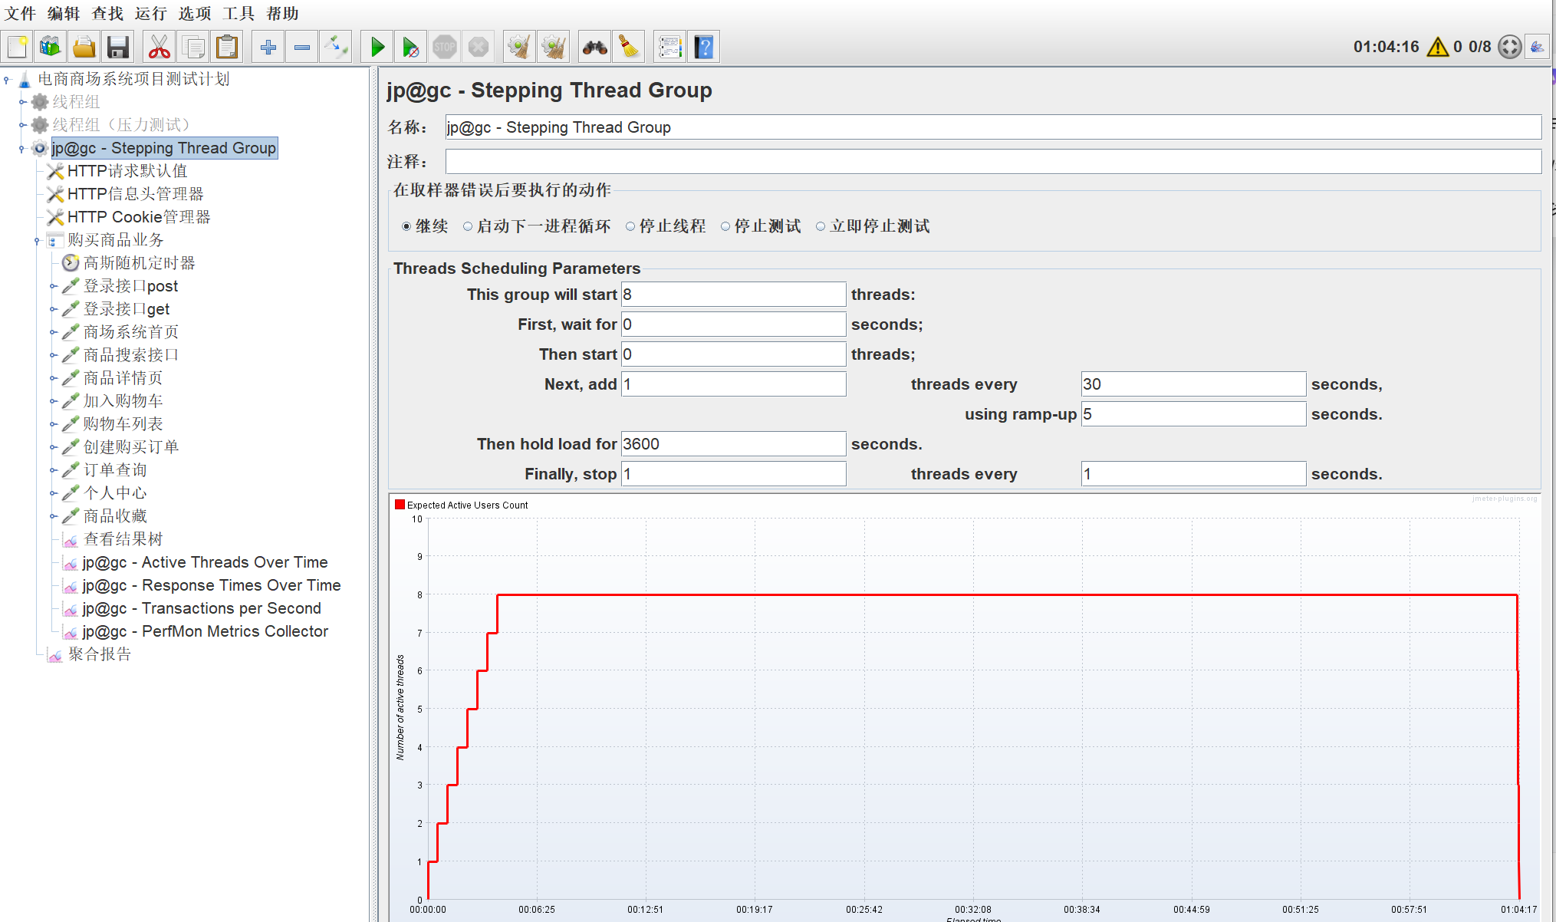Open the 编辑 menu
This screenshot has width=1556, height=922.
pos(64,14)
